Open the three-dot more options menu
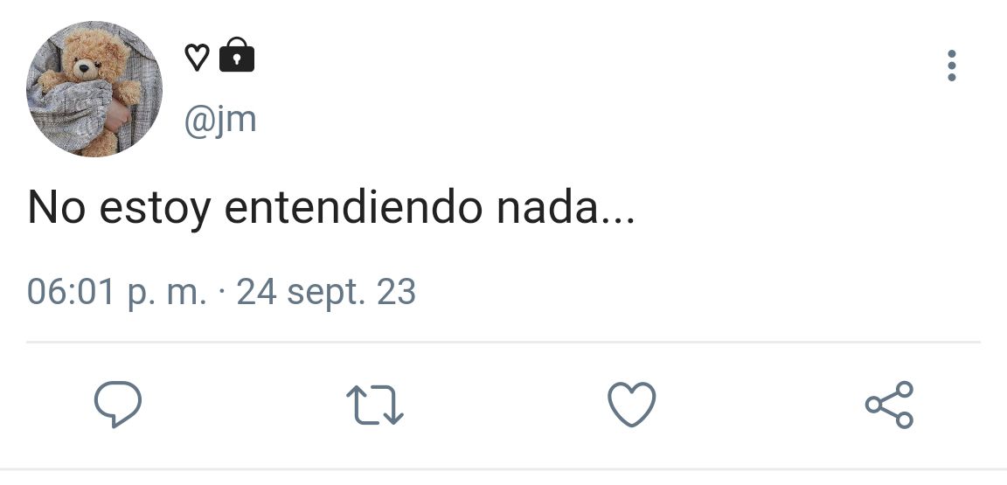 click(952, 66)
